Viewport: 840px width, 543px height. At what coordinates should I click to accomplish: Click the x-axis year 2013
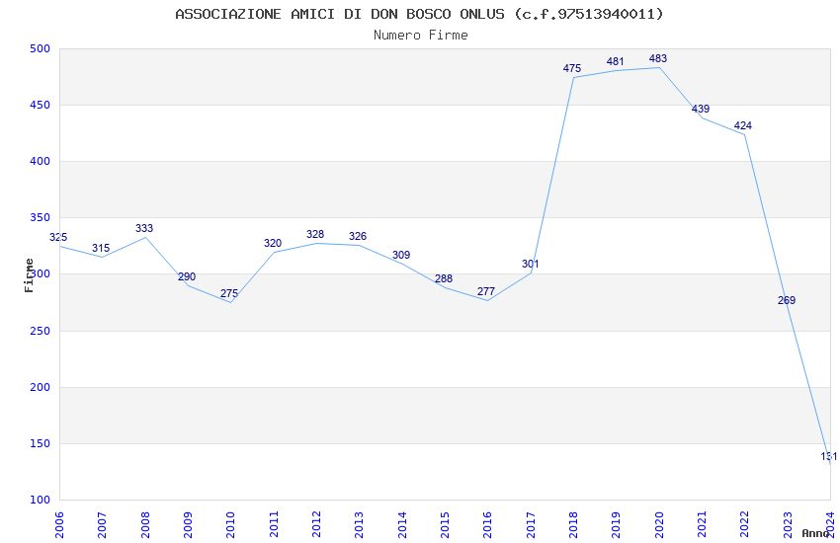tap(359, 524)
